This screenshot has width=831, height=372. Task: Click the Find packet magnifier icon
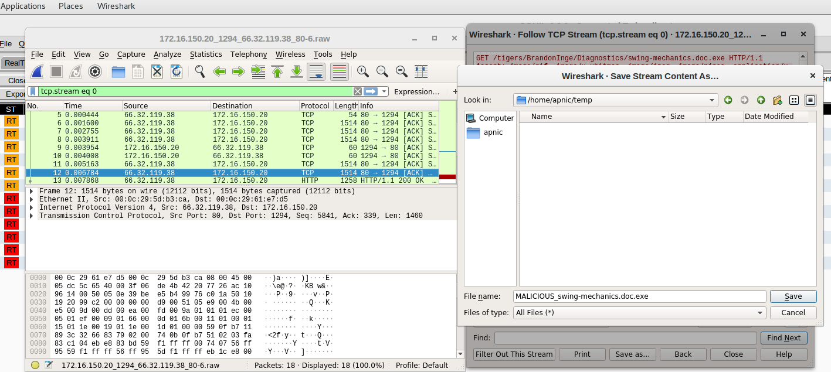pos(200,71)
